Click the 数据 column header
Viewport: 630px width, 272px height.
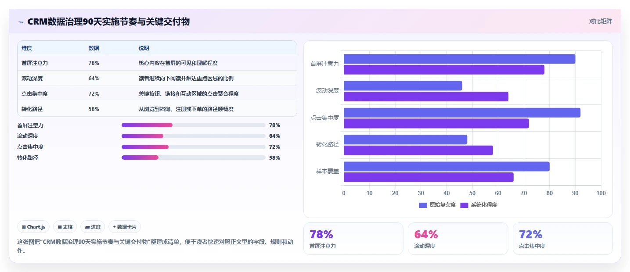point(94,48)
